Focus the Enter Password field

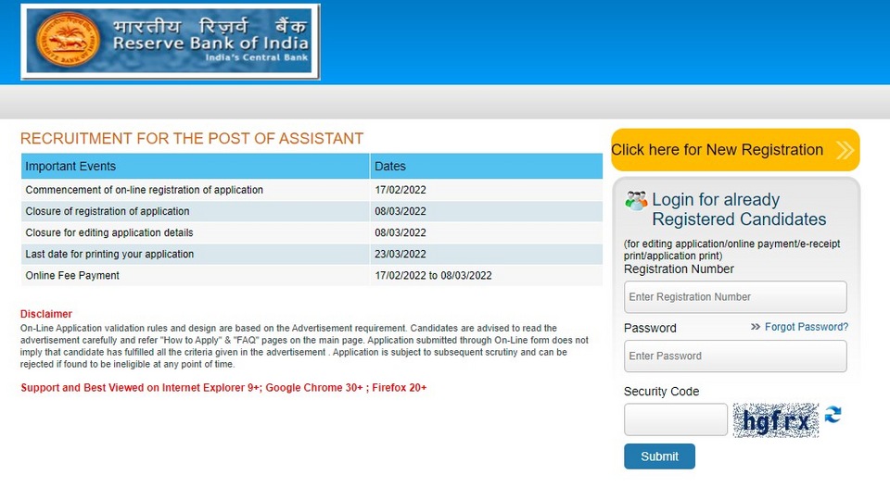point(735,356)
